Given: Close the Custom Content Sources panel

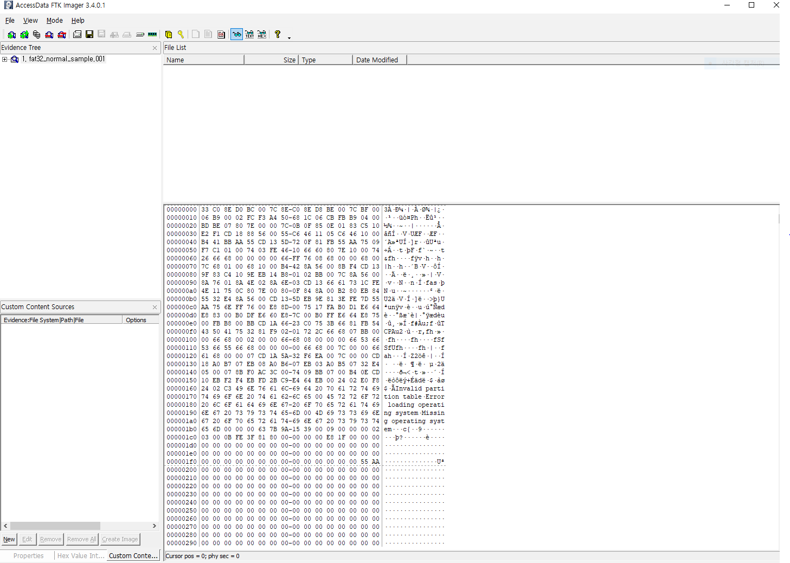Looking at the screenshot, I should (x=155, y=308).
